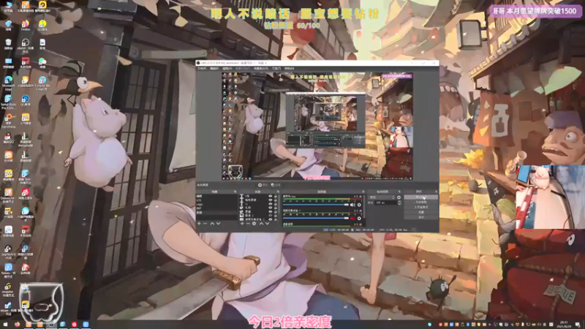
Task: Toggle visibility of the 视频采集设备 2 source
Action: (271, 219)
